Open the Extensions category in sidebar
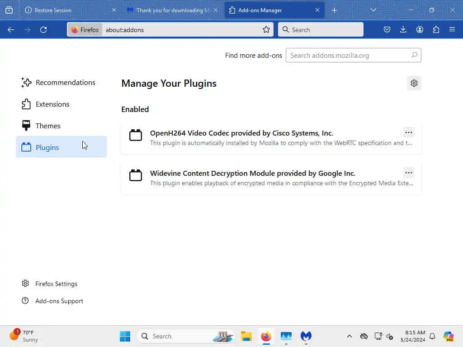Image resolution: width=463 pixels, height=347 pixels. pyautogui.click(x=61, y=104)
